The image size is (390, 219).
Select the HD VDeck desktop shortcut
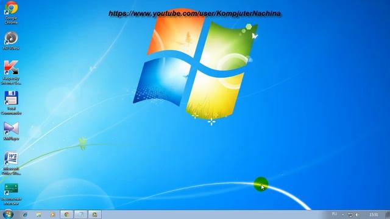coord(11,41)
